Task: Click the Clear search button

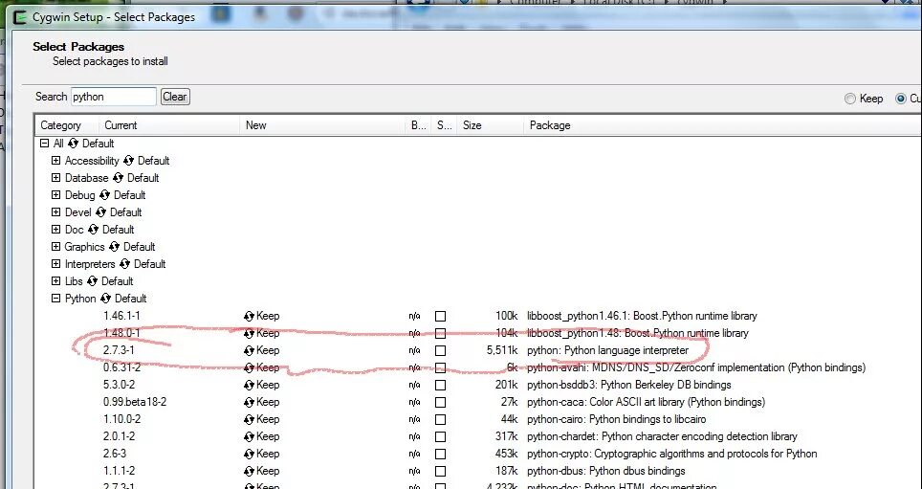Action: [175, 97]
